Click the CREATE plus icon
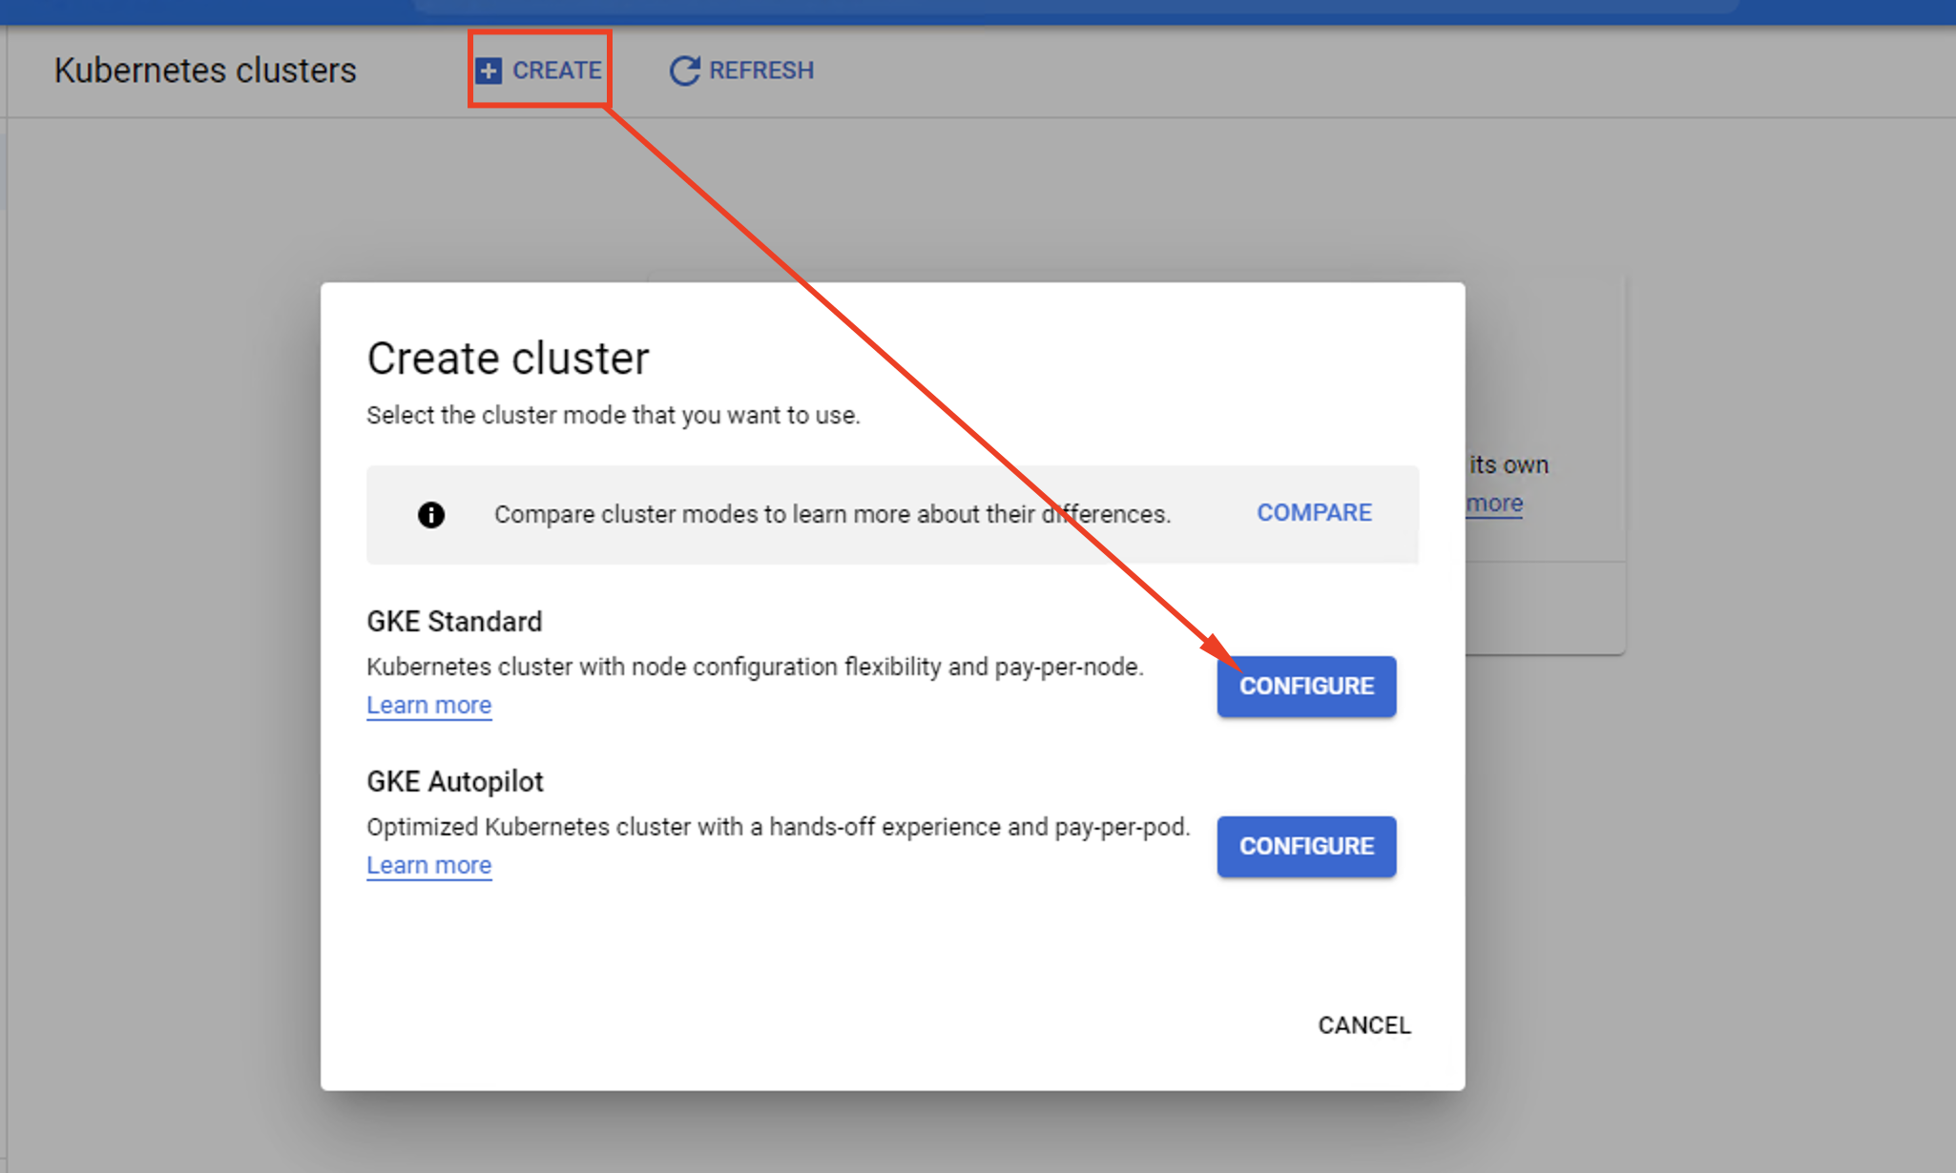1956x1173 pixels. 489,71
